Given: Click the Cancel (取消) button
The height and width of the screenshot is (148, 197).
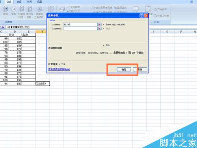Looking at the screenshot, I should coord(140,69).
